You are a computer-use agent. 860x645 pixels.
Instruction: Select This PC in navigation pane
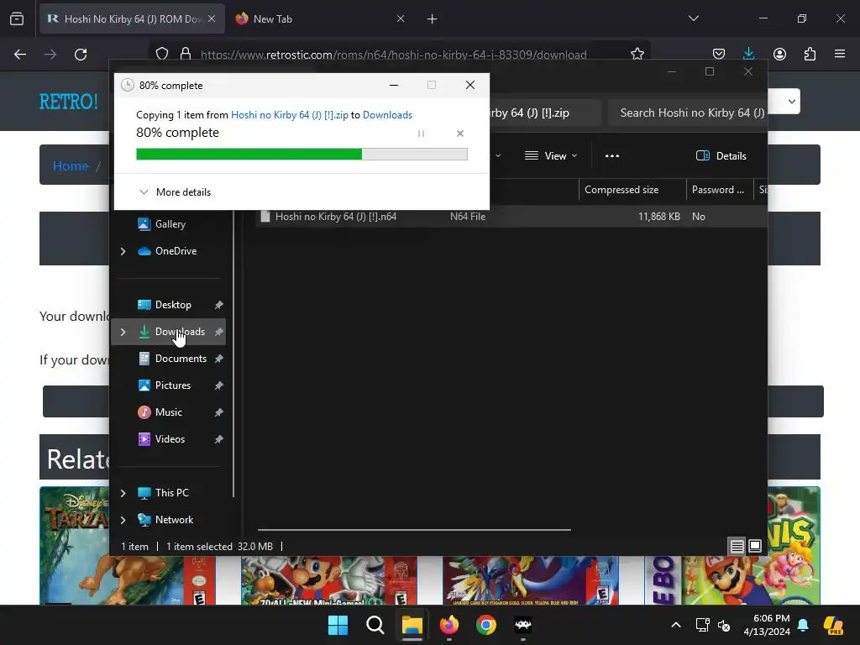171,492
